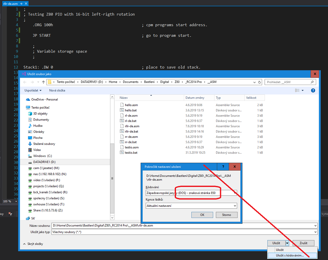Select nas (N:) network drive
The image size is (328, 260).
(x=50, y=174)
